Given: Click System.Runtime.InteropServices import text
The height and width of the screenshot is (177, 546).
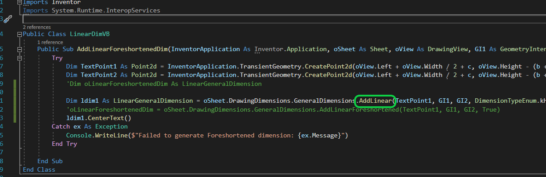Looking at the screenshot, I should click(x=106, y=10).
